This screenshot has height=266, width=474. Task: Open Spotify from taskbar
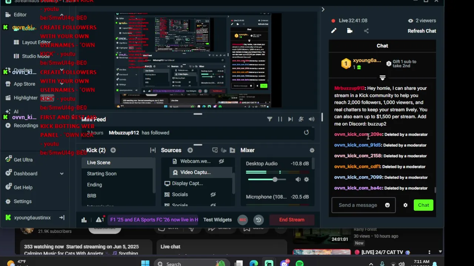coord(300,263)
